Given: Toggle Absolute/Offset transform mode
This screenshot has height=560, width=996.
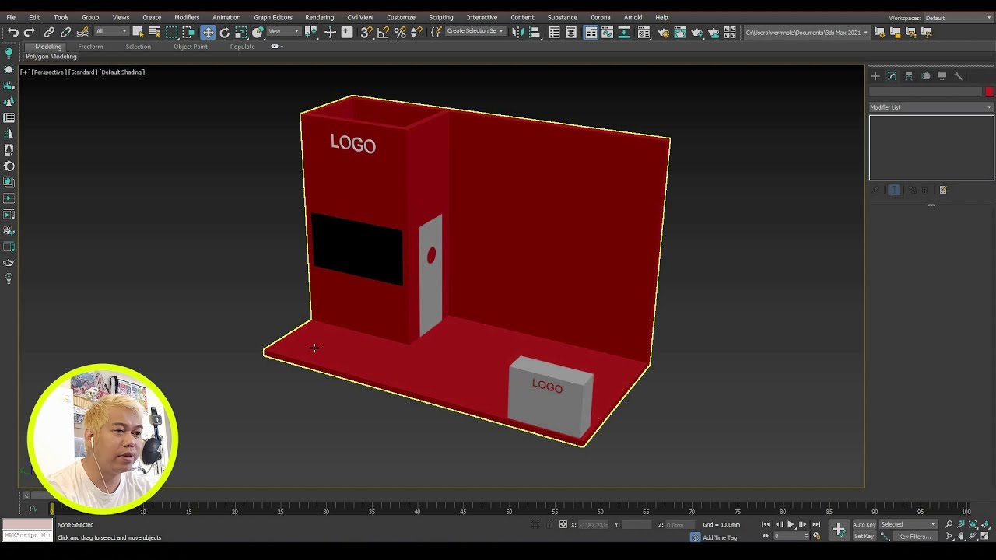Looking at the screenshot, I should click(563, 524).
